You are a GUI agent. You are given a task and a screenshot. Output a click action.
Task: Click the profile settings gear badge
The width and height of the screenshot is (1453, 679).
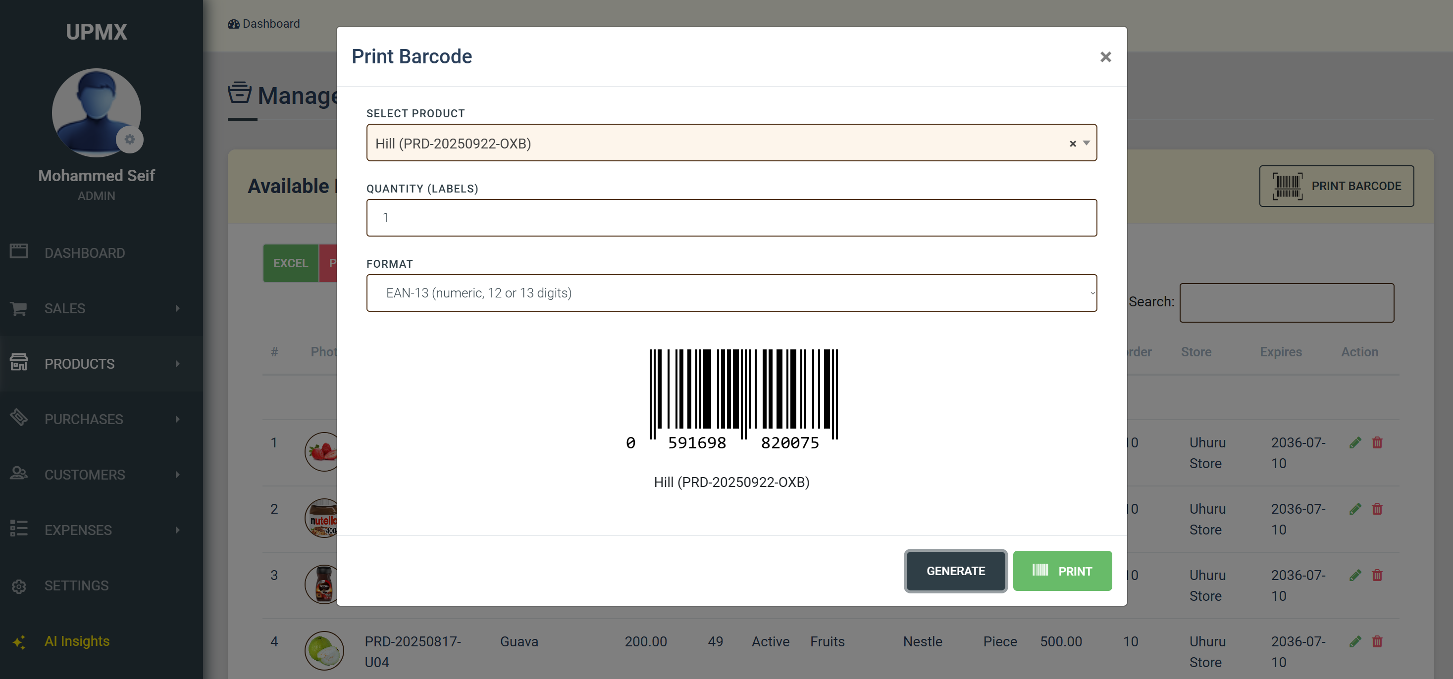tap(130, 139)
